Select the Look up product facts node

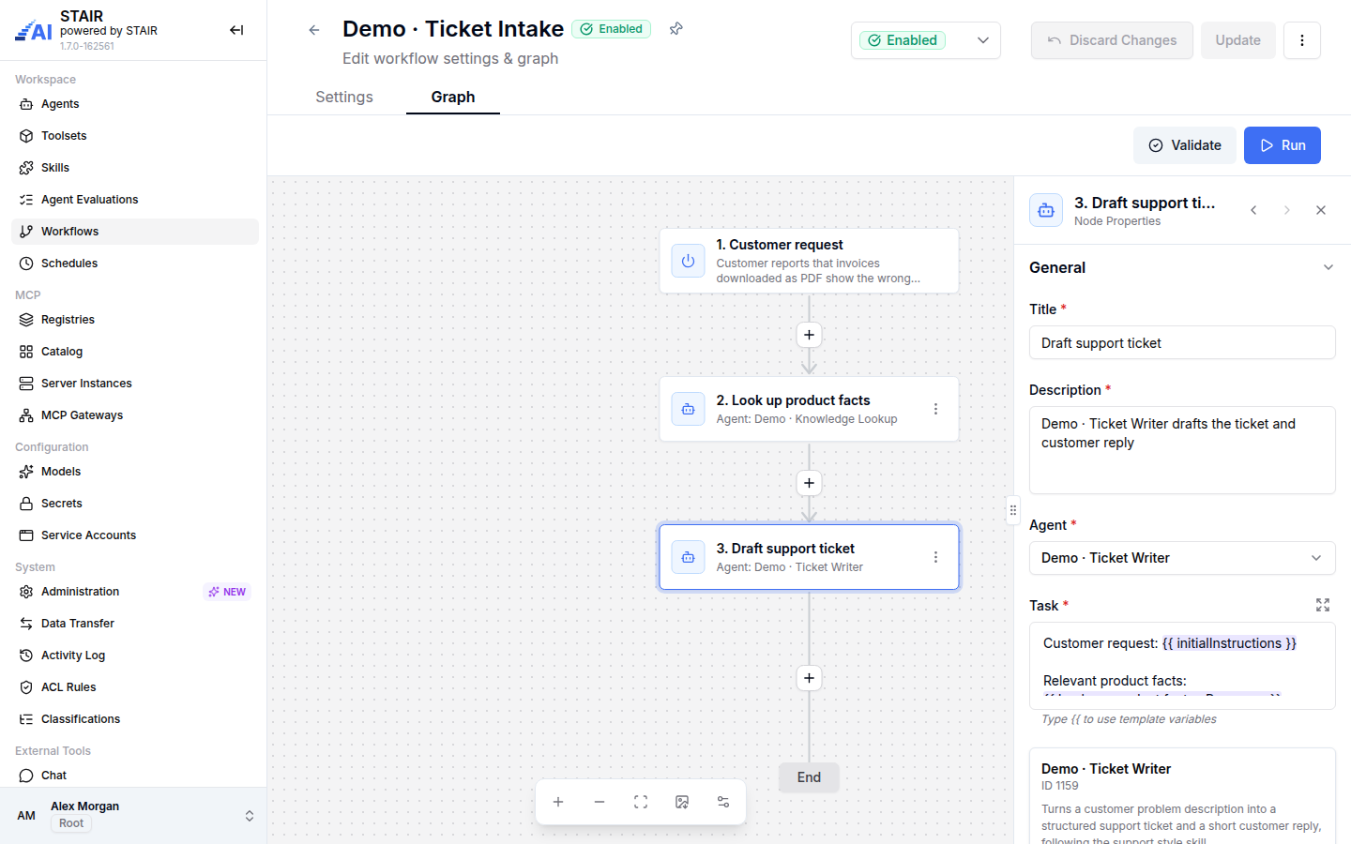(x=809, y=409)
